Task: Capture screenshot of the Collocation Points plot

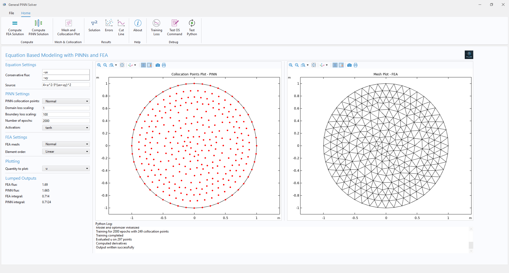Action: 157,65
